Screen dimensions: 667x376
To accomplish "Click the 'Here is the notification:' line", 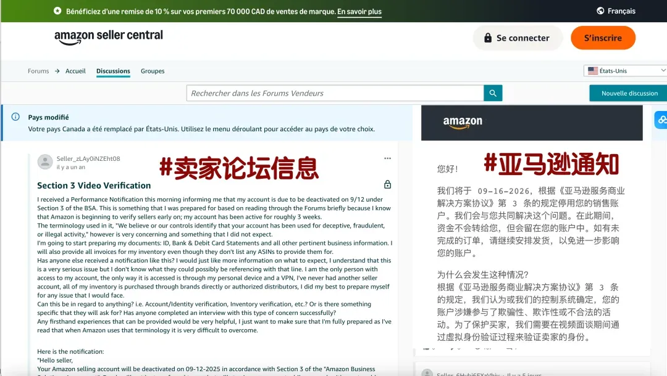I will click(x=70, y=351).
